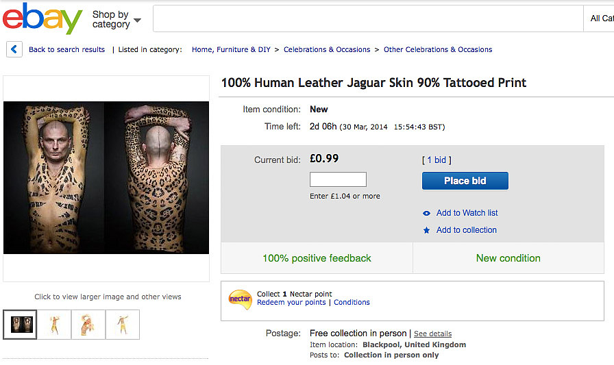Click the main search text box

pos(367,18)
